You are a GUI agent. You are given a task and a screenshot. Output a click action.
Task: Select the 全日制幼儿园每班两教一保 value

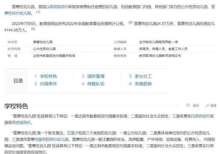[159, 42]
